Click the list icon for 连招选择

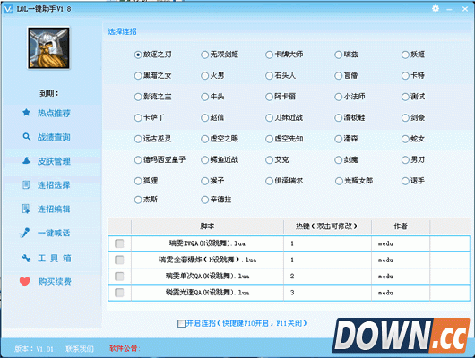[26, 184]
